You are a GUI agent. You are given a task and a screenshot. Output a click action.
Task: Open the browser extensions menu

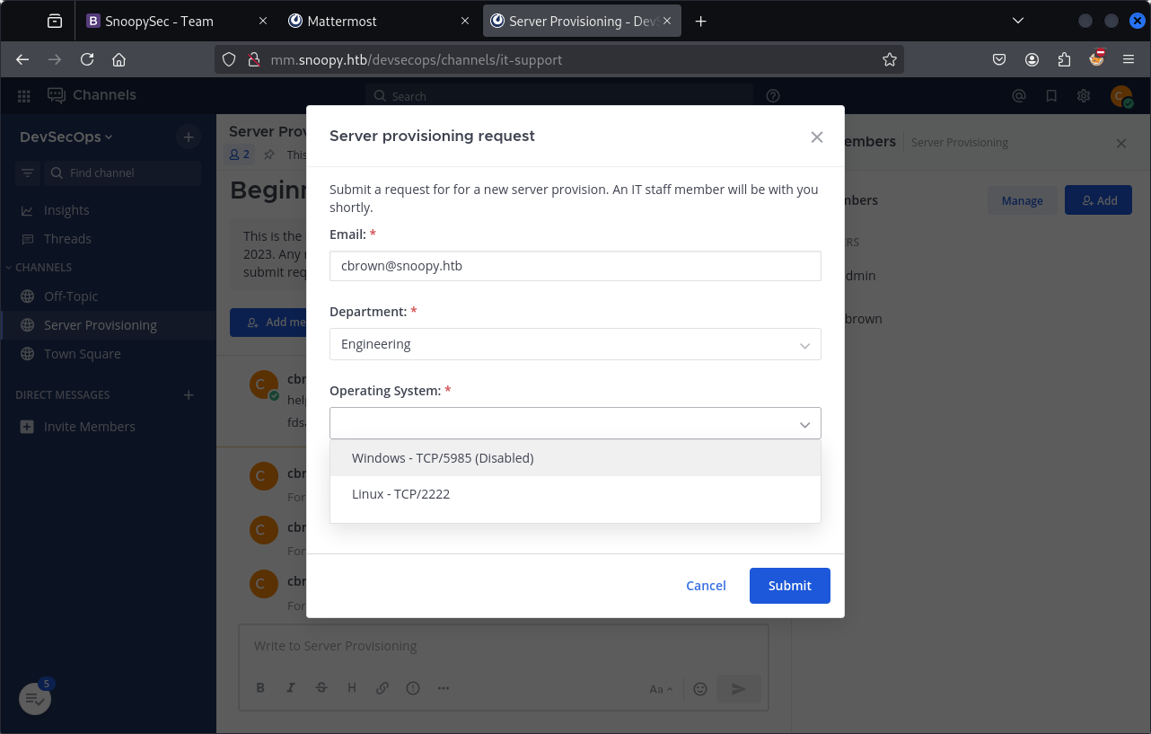point(1064,59)
